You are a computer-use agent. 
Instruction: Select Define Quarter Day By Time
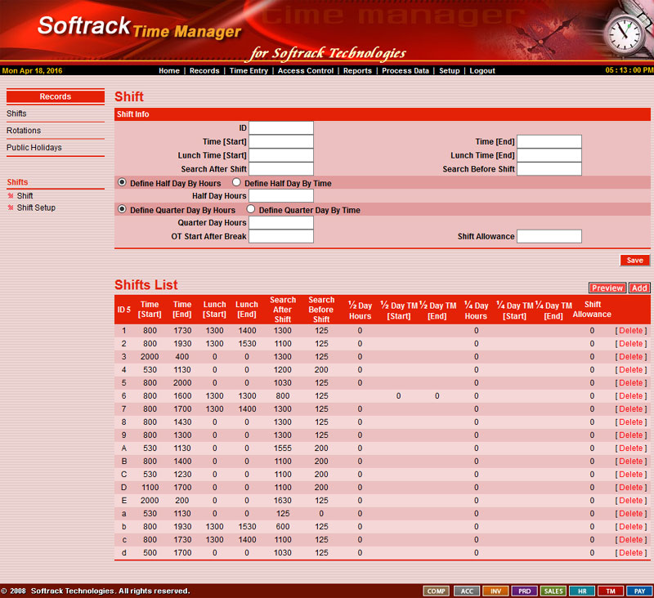[x=251, y=210]
